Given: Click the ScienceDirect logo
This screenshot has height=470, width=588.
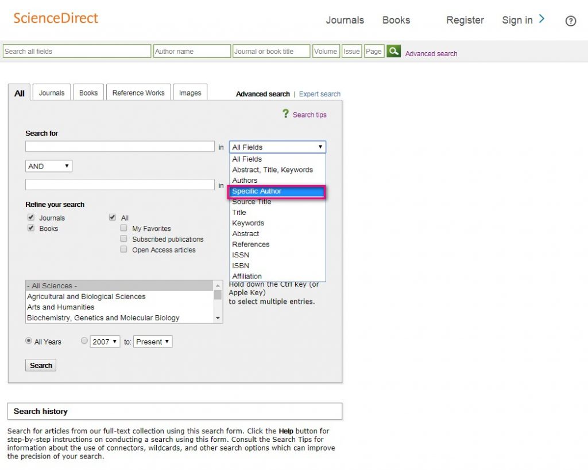Looking at the screenshot, I should 56,18.
